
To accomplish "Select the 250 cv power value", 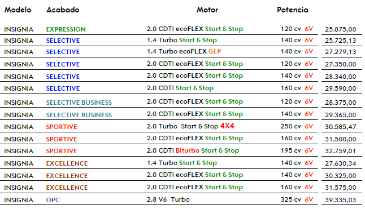I will coord(291,126).
